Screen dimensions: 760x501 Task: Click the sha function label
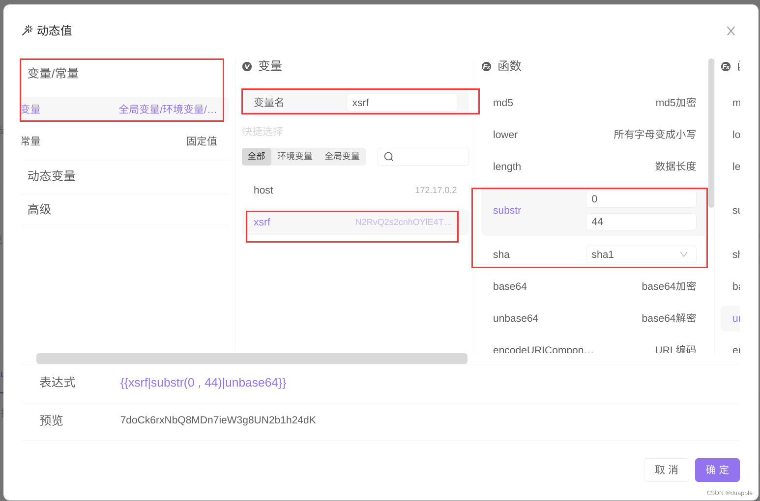501,254
